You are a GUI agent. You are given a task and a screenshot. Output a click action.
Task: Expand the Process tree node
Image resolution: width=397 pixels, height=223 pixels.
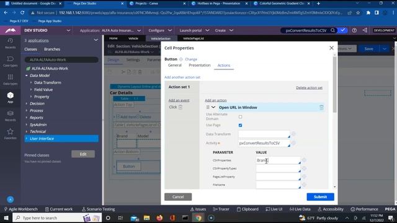[27, 110]
